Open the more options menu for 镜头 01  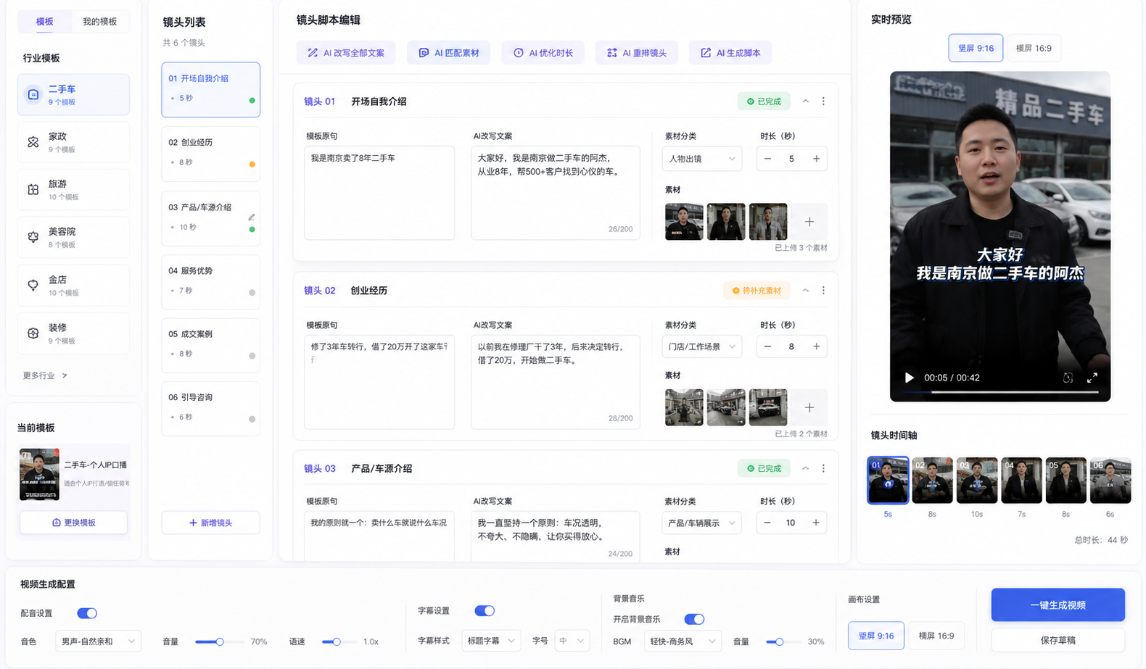point(823,101)
